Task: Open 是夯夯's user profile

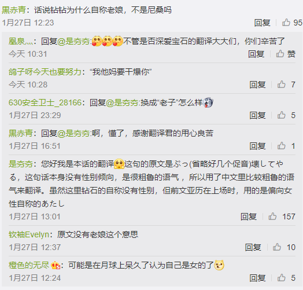Action: coord(21,164)
